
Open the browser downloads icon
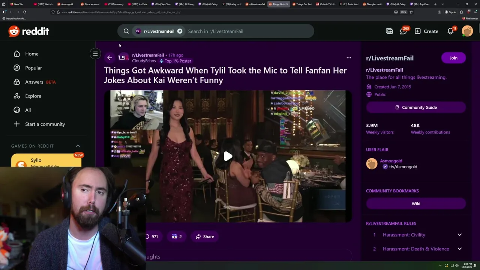(x=439, y=12)
